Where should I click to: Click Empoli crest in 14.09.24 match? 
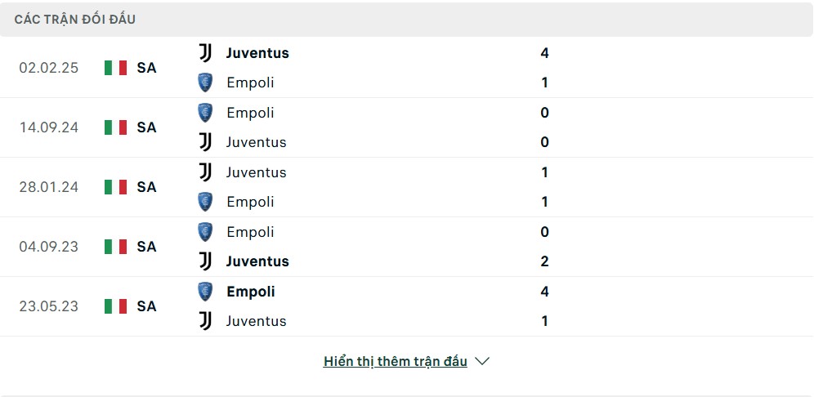(x=205, y=113)
